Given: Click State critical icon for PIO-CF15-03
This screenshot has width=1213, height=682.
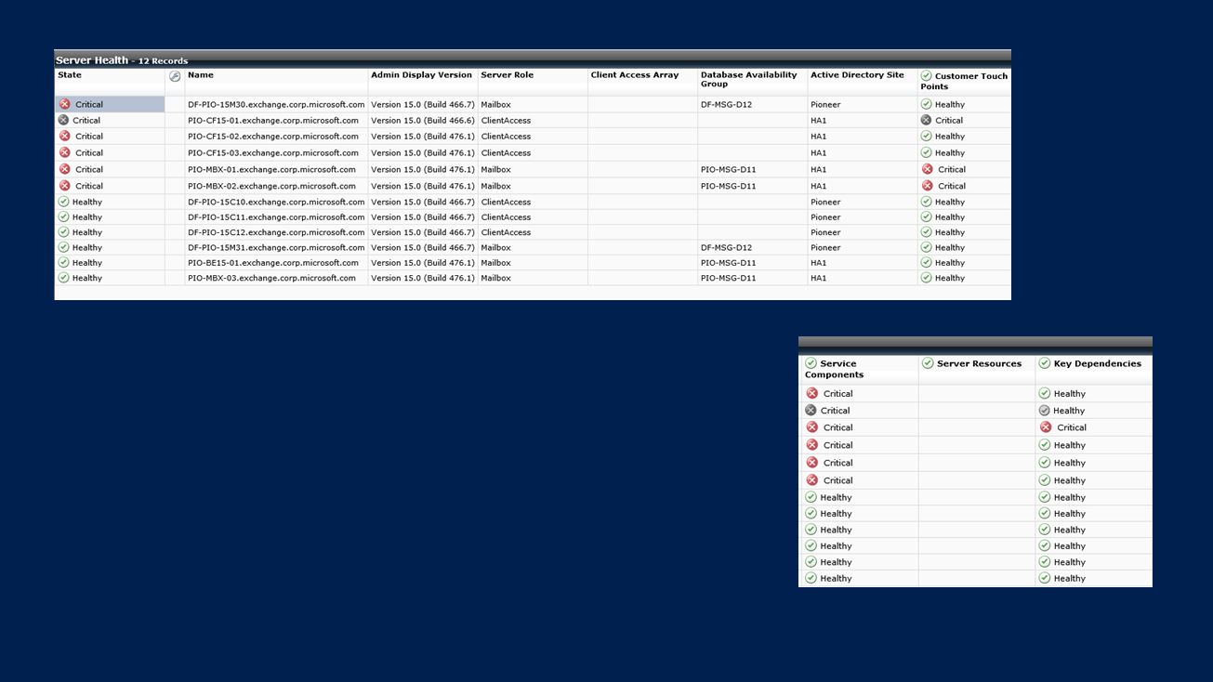Looking at the screenshot, I should (64, 152).
